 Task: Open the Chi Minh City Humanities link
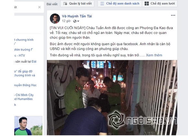(24, 97)
